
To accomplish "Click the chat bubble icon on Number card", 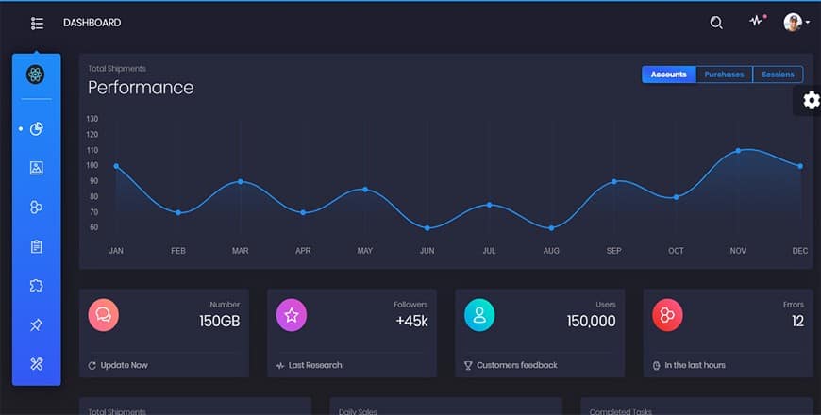I will tap(104, 315).
